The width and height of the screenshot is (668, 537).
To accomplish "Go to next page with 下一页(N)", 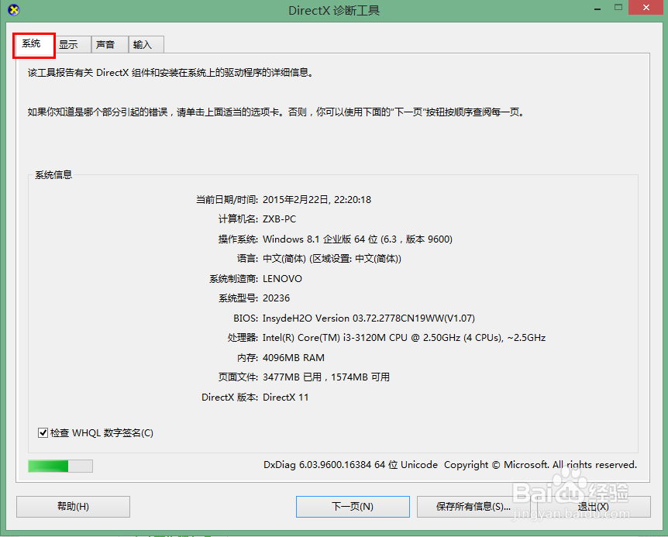I will click(x=353, y=506).
